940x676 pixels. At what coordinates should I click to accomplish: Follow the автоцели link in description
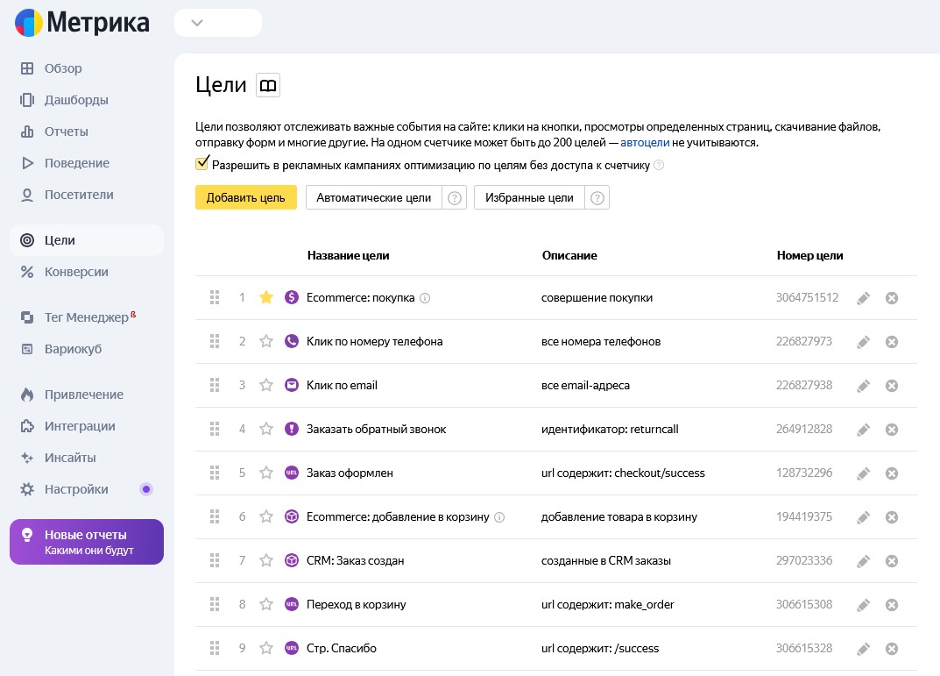645,142
